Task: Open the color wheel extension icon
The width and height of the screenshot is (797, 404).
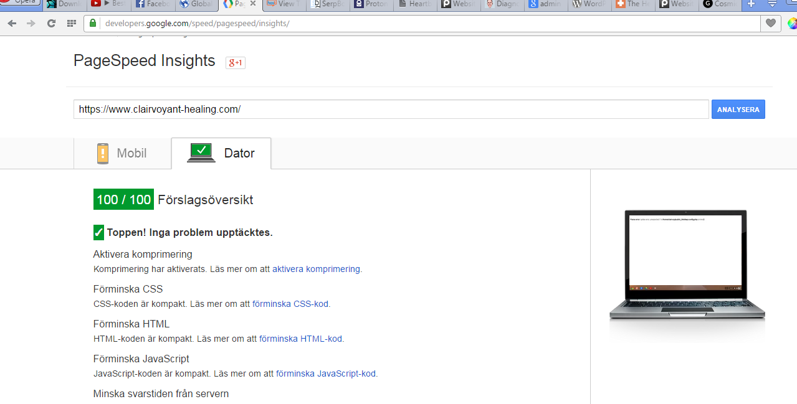Action: pyautogui.click(x=791, y=24)
